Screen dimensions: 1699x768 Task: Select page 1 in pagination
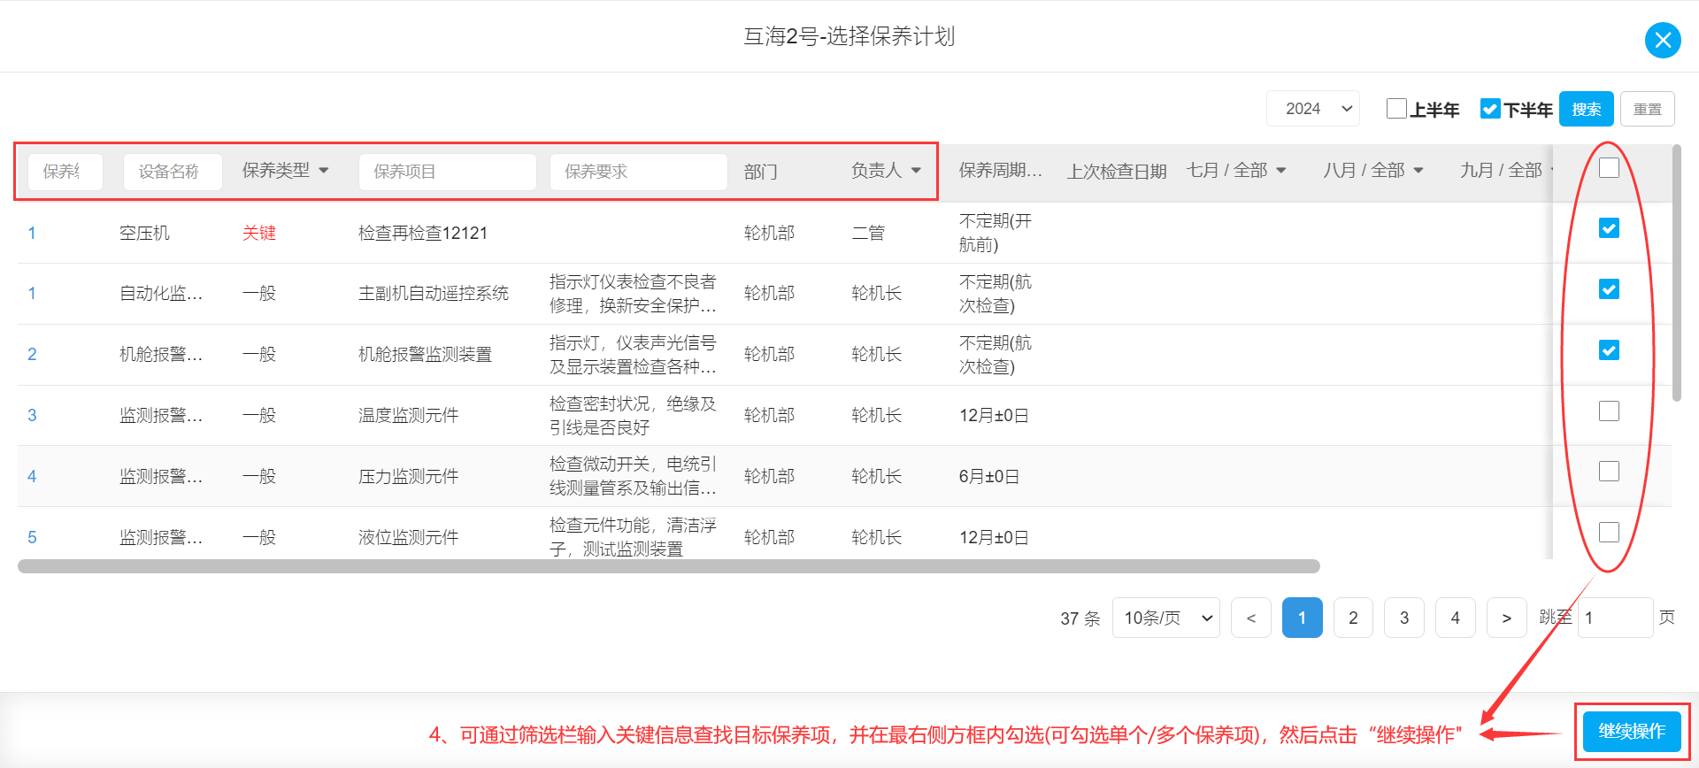1302,618
